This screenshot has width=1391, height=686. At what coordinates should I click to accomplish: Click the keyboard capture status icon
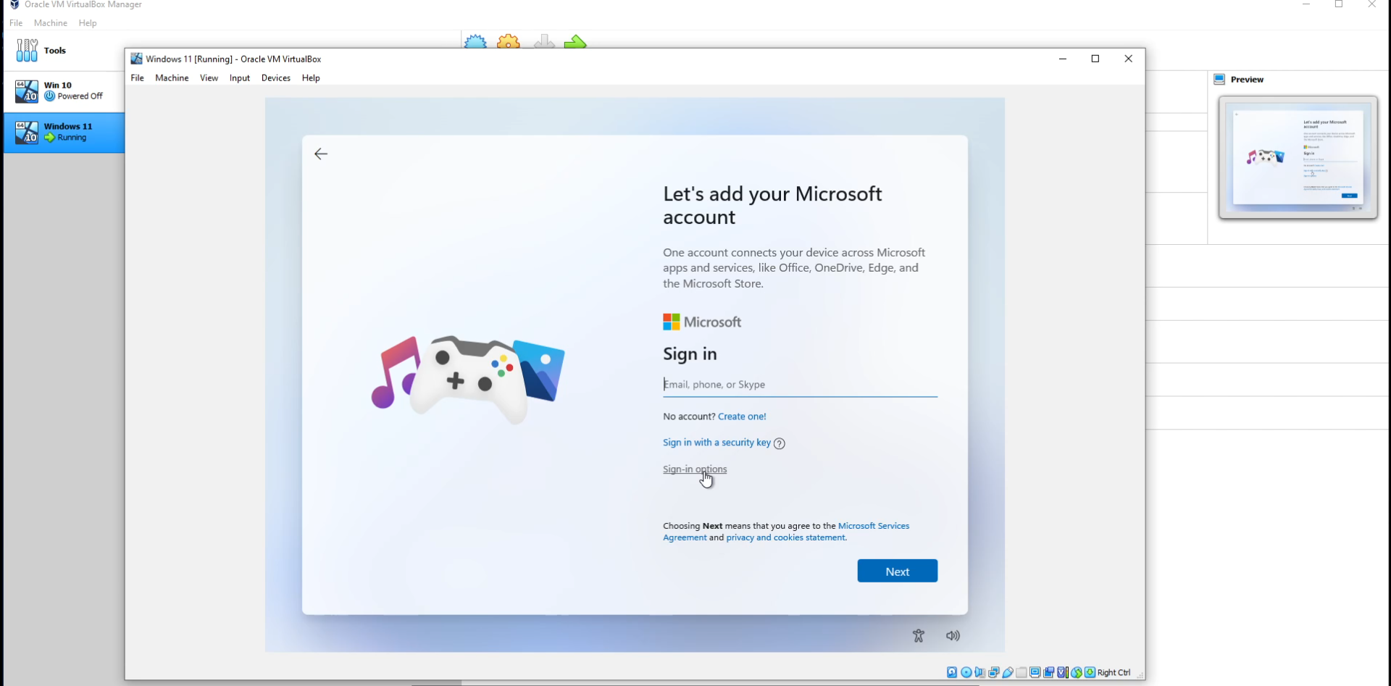tap(1090, 672)
